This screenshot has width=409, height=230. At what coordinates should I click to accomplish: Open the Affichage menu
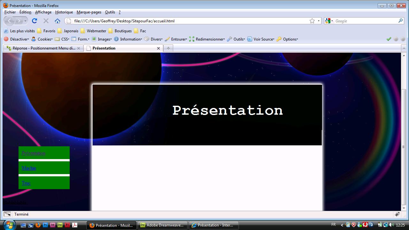43,12
